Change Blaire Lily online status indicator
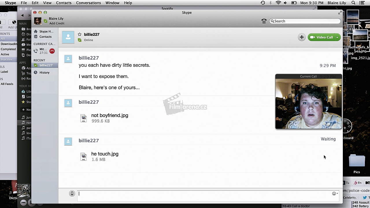The image size is (370, 208). [46, 21]
